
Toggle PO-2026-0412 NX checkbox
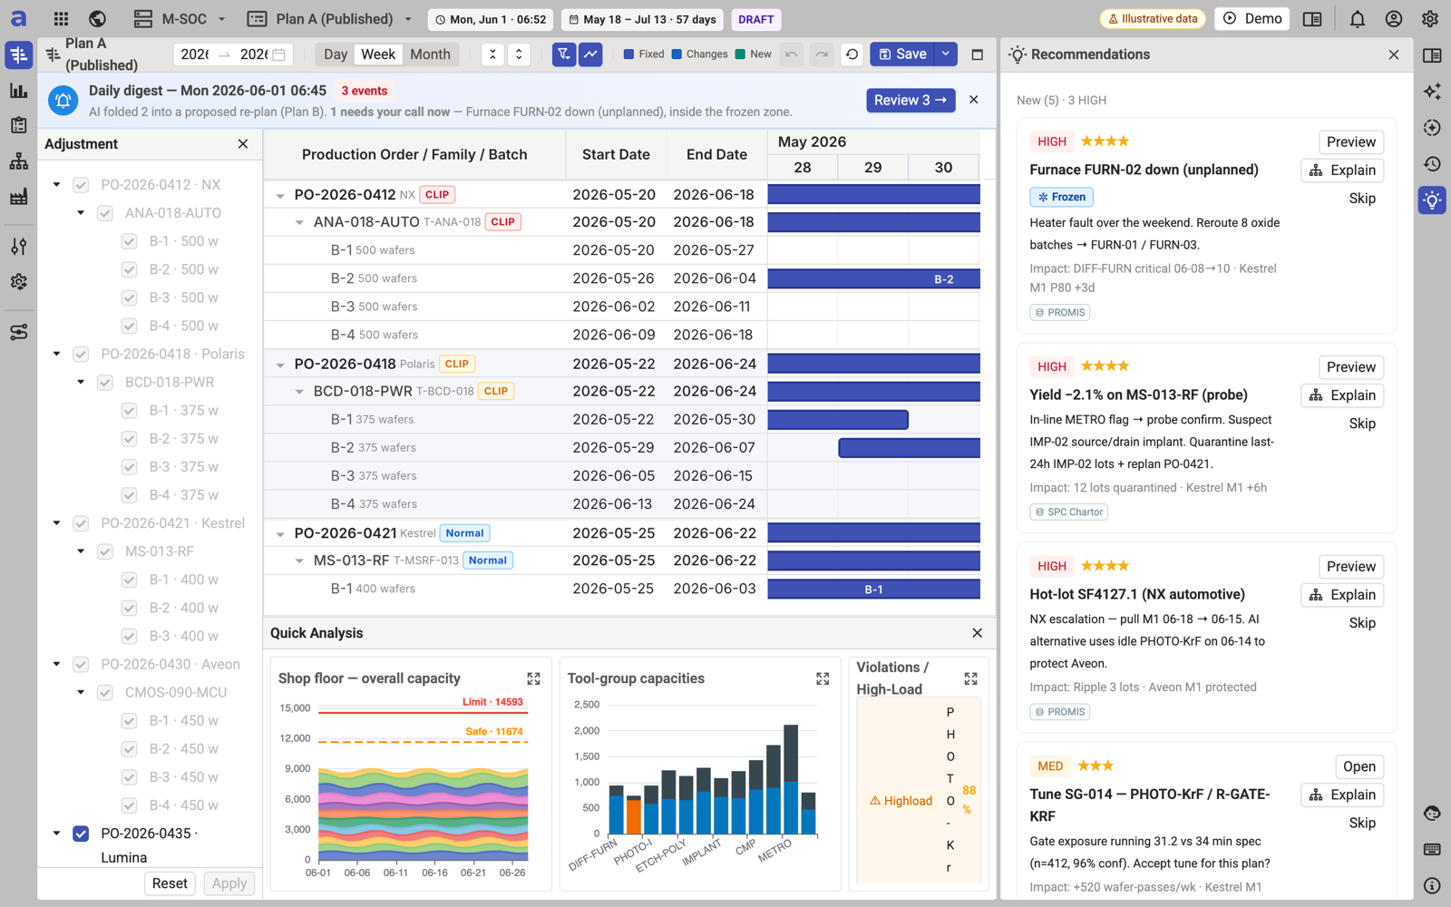[x=81, y=185]
